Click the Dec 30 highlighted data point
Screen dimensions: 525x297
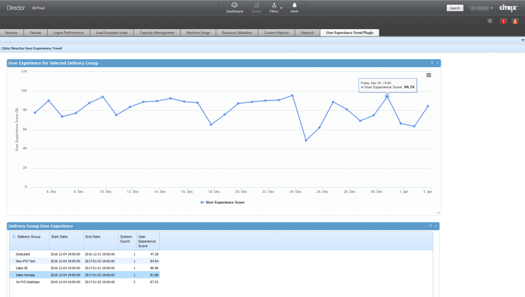click(387, 96)
